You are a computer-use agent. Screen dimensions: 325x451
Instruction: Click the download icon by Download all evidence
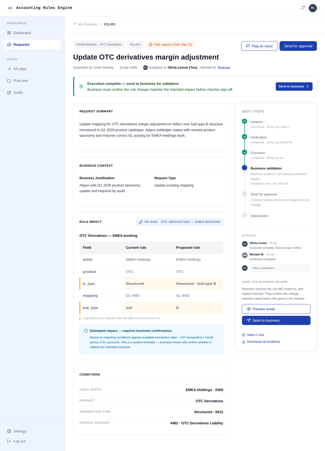(x=244, y=342)
